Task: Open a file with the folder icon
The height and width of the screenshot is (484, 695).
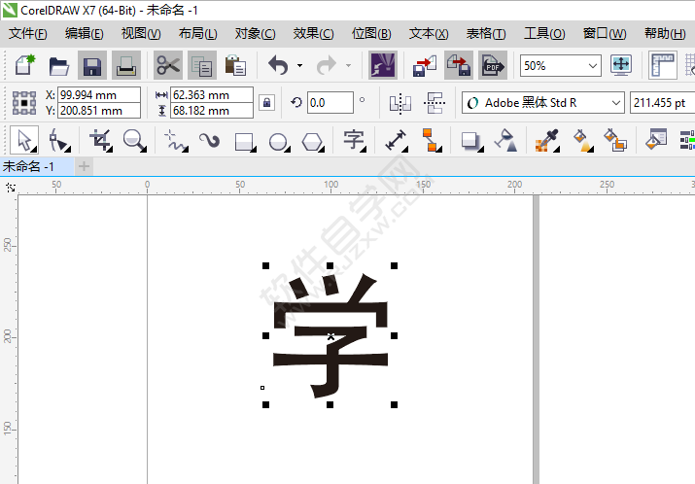Action: pos(58,65)
